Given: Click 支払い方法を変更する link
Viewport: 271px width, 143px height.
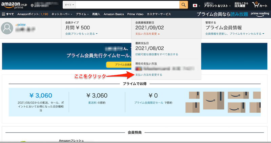Looking at the screenshot, I should click(x=149, y=75).
